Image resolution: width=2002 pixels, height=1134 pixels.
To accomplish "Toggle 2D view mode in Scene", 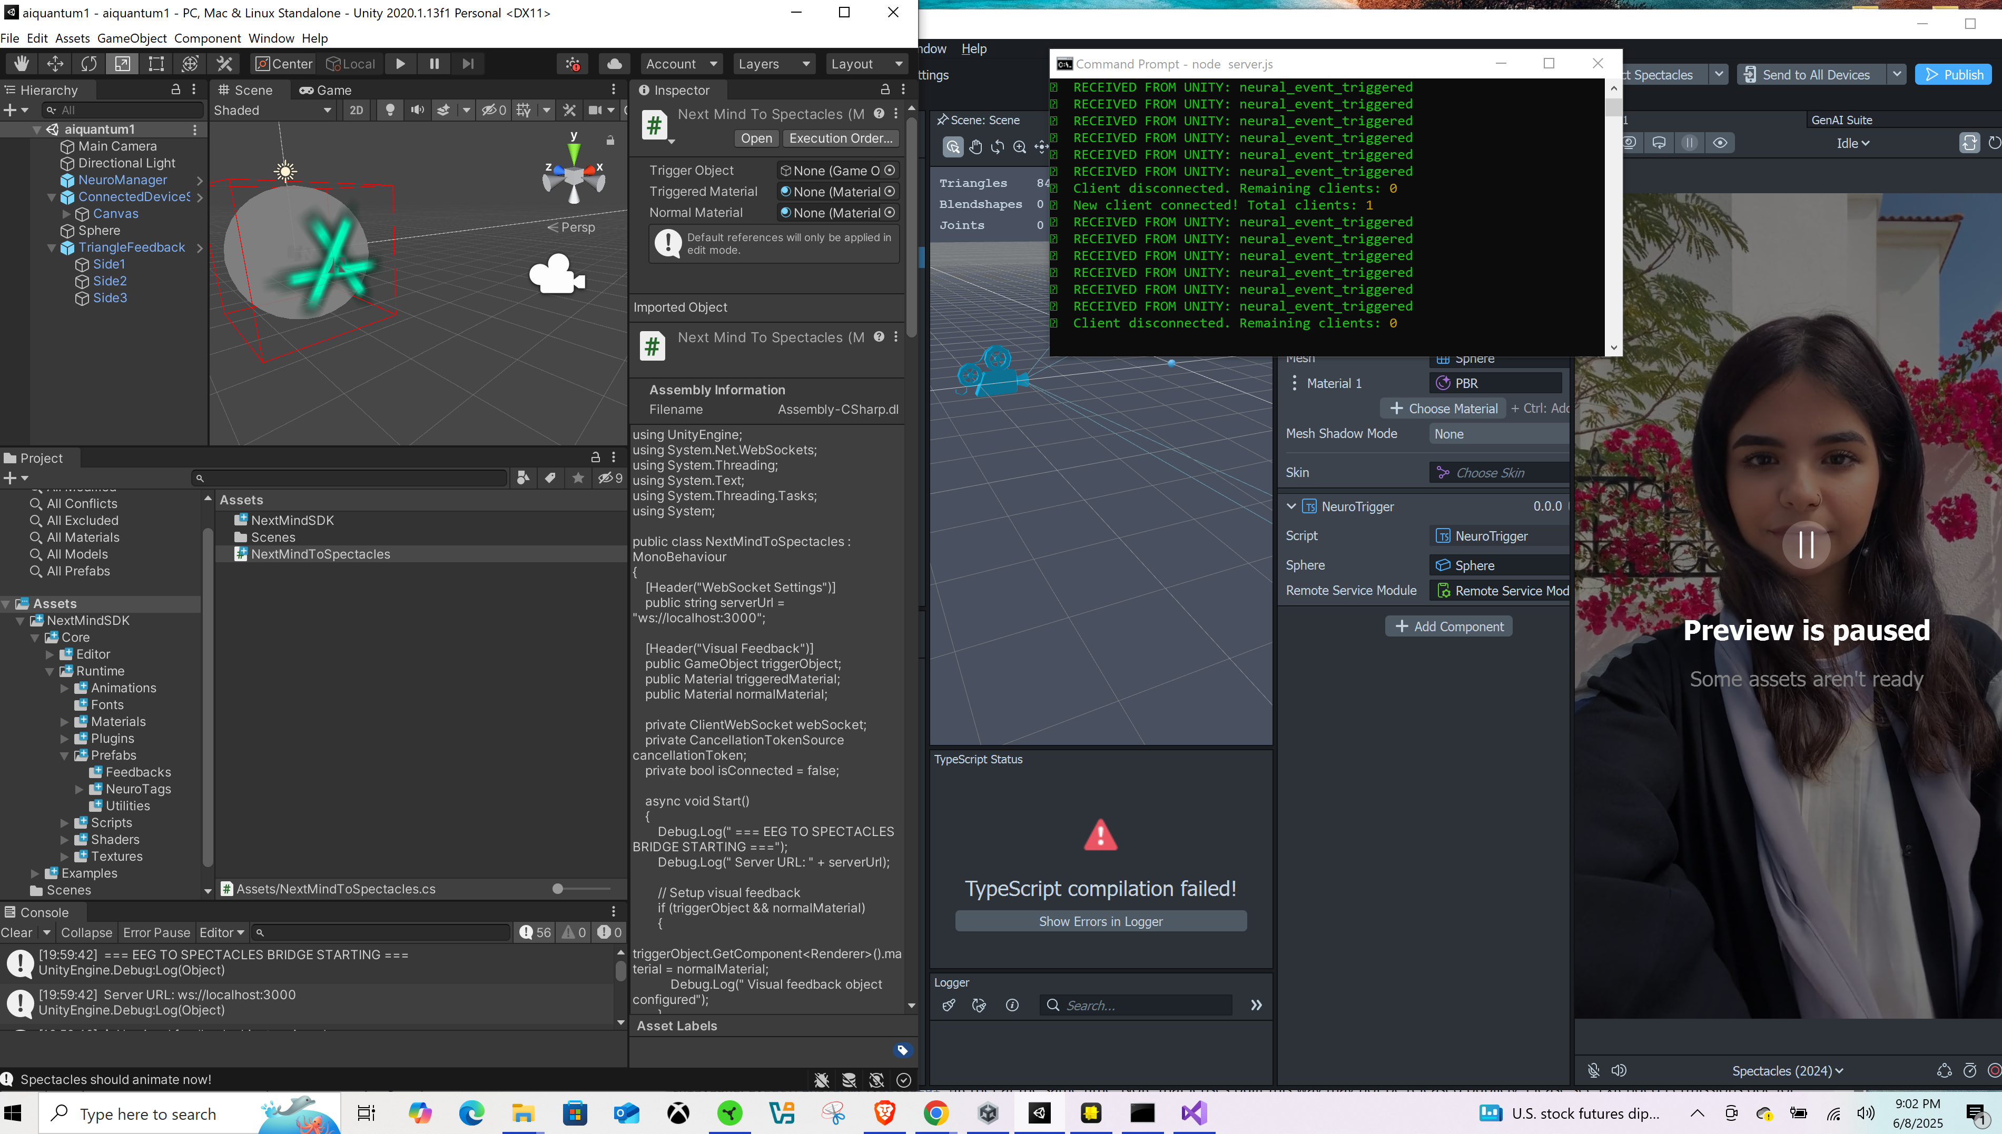I will 356,110.
